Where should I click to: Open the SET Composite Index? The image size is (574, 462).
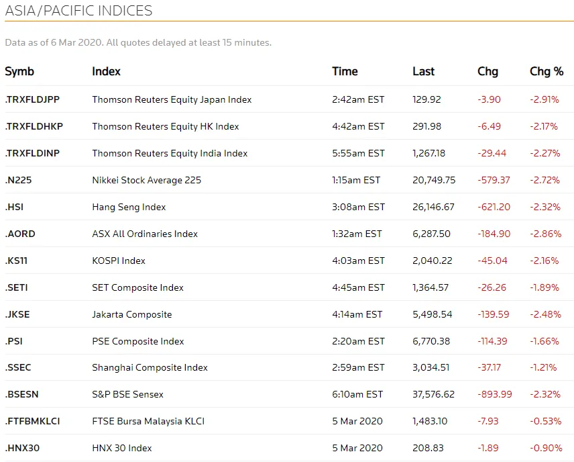137,287
